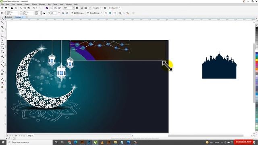
Task: Select the Parallel Dimension tool
Action: pyautogui.click(x=2, y=61)
